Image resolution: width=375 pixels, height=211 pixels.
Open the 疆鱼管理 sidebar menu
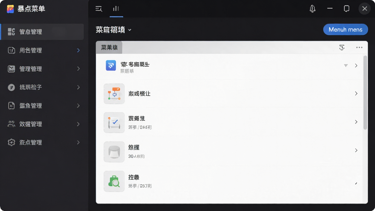(x=42, y=105)
